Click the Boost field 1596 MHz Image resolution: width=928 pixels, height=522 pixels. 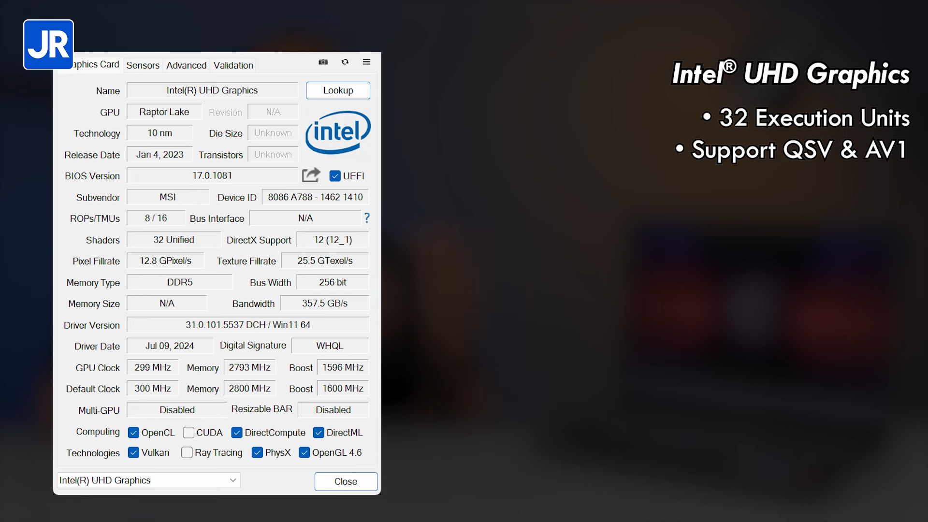pos(343,367)
